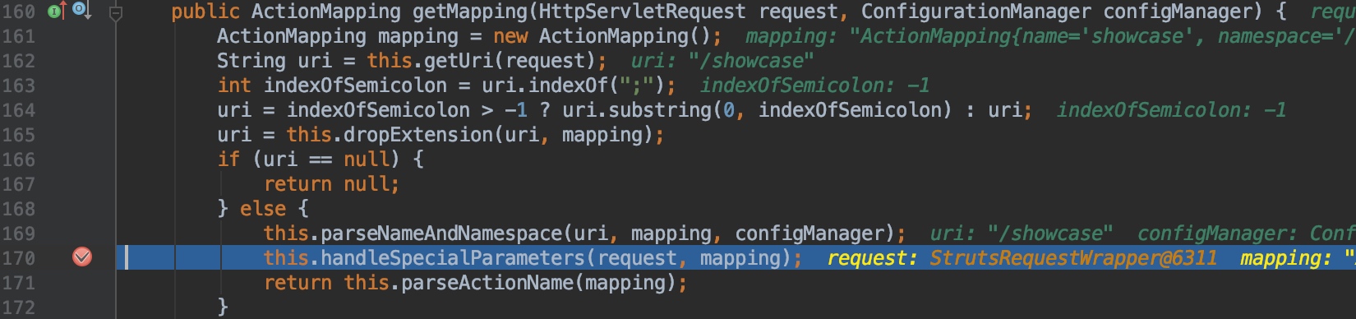
Task: Click line number 171 in the gutter
Action: pos(18,283)
